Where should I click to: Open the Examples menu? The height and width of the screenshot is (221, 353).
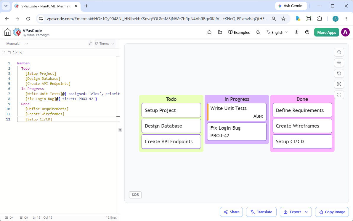pyautogui.click(x=239, y=32)
